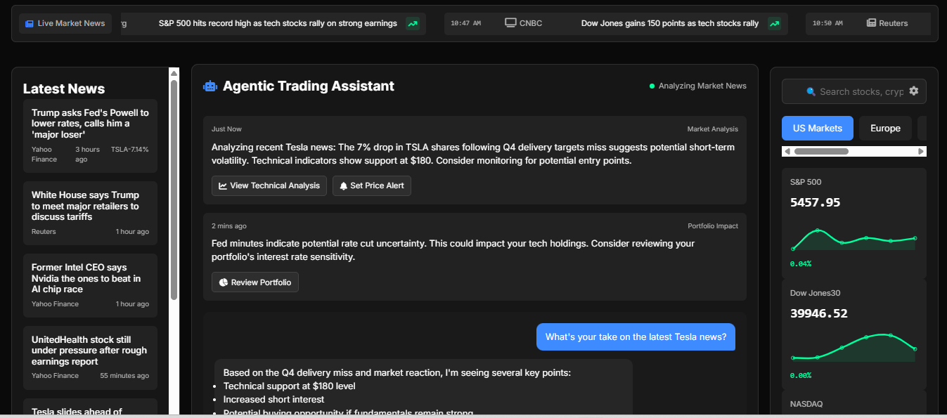Click the green trend icon after the Dow Jones headline
Screen dimensions: 947x418
(x=774, y=24)
